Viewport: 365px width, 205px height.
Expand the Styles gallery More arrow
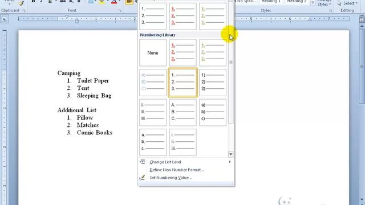point(313,3)
